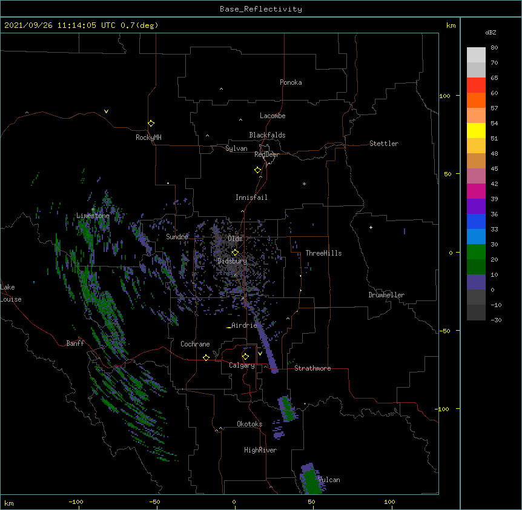
Task: Click the -100 tick on the bottom axis
Action: [x=76, y=502]
